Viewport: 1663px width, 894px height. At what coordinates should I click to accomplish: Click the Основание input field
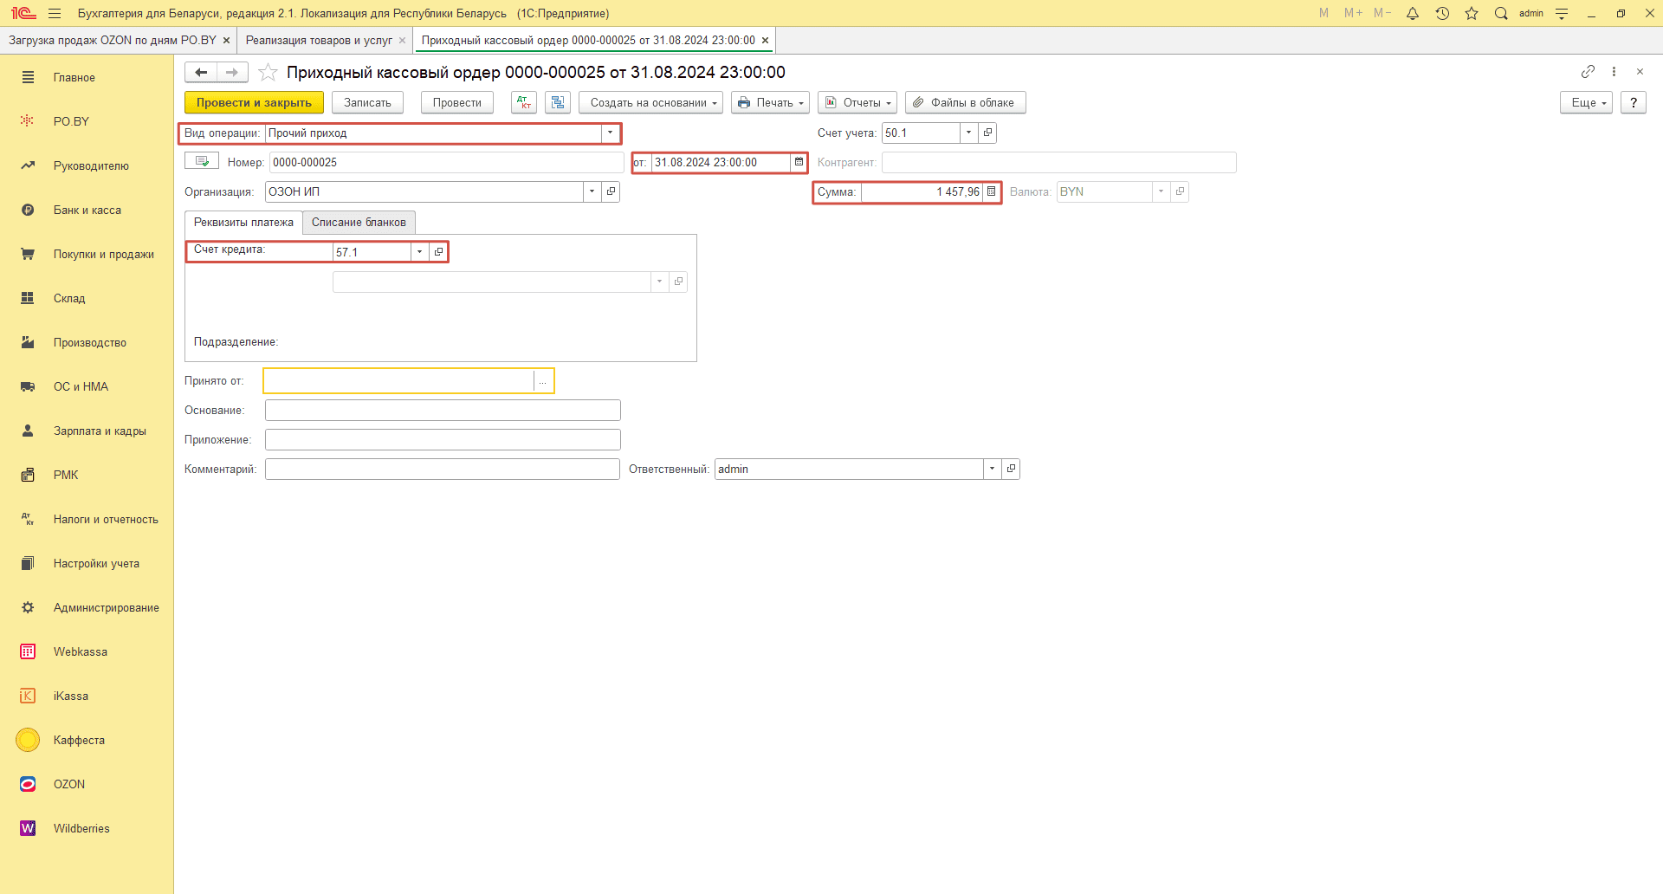[x=443, y=410]
